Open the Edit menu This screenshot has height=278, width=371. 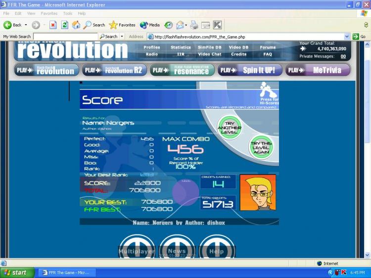(18, 13)
